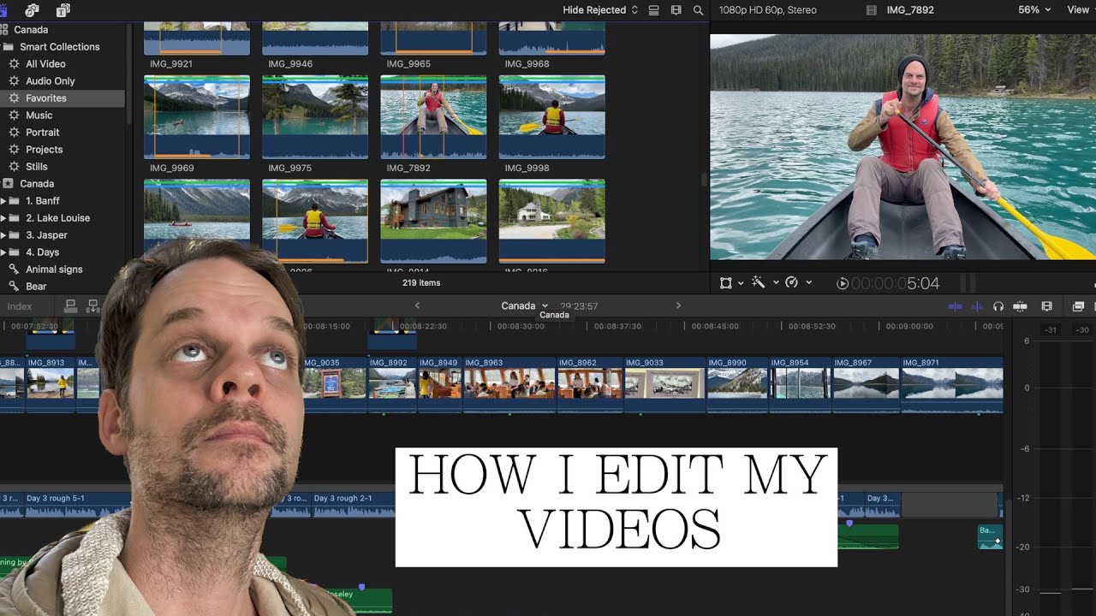Image resolution: width=1096 pixels, height=616 pixels.
Task: Open the Photos and Audio sidebar
Action: coord(33,10)
